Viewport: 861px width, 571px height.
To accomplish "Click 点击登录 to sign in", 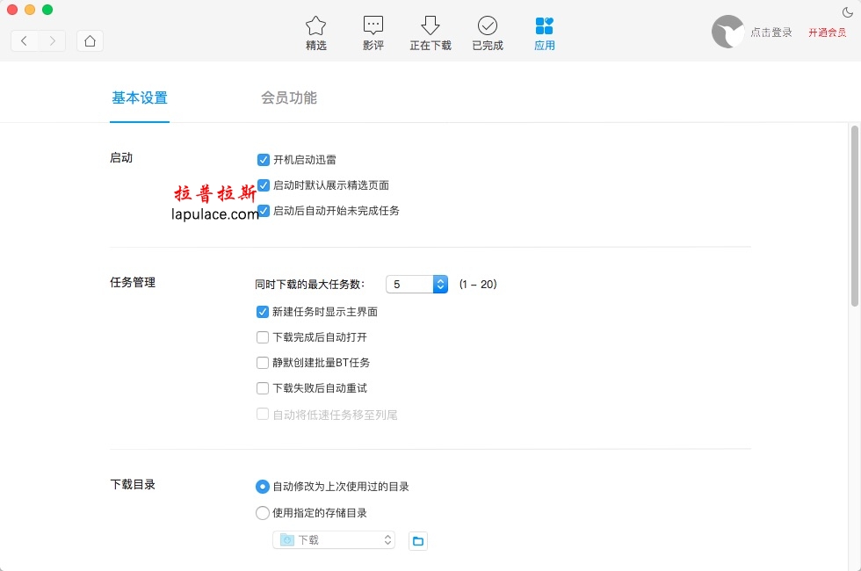I will click(x=771, y=33).
